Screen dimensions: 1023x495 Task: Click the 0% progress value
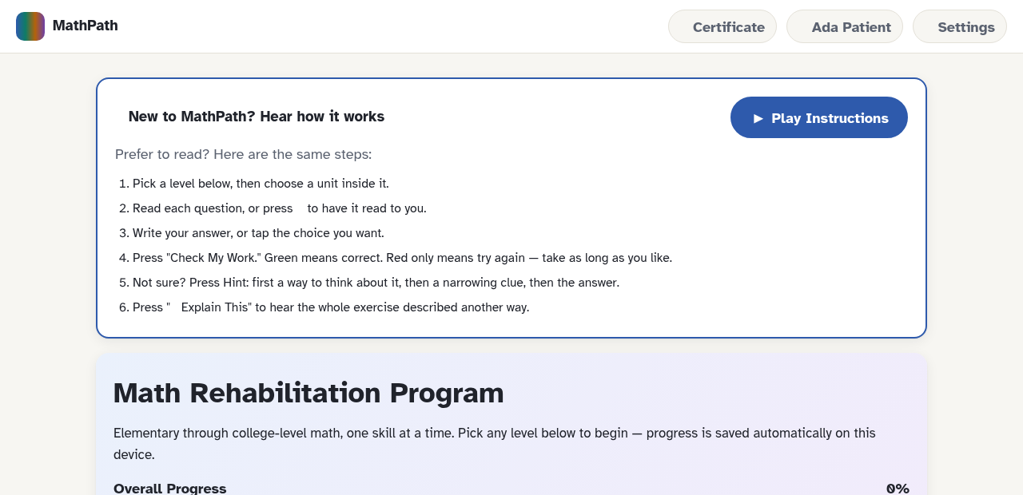click(x=898, y=489)
